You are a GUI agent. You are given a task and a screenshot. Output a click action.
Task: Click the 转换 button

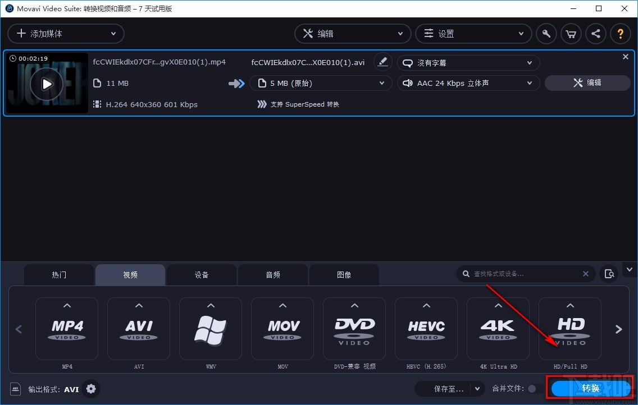point(589,388)
